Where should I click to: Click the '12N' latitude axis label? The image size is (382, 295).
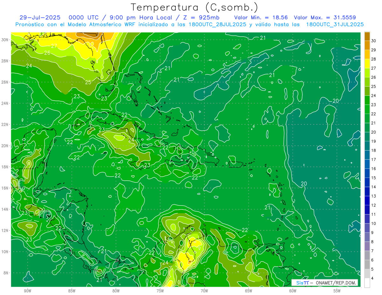(x=5, y=230)
